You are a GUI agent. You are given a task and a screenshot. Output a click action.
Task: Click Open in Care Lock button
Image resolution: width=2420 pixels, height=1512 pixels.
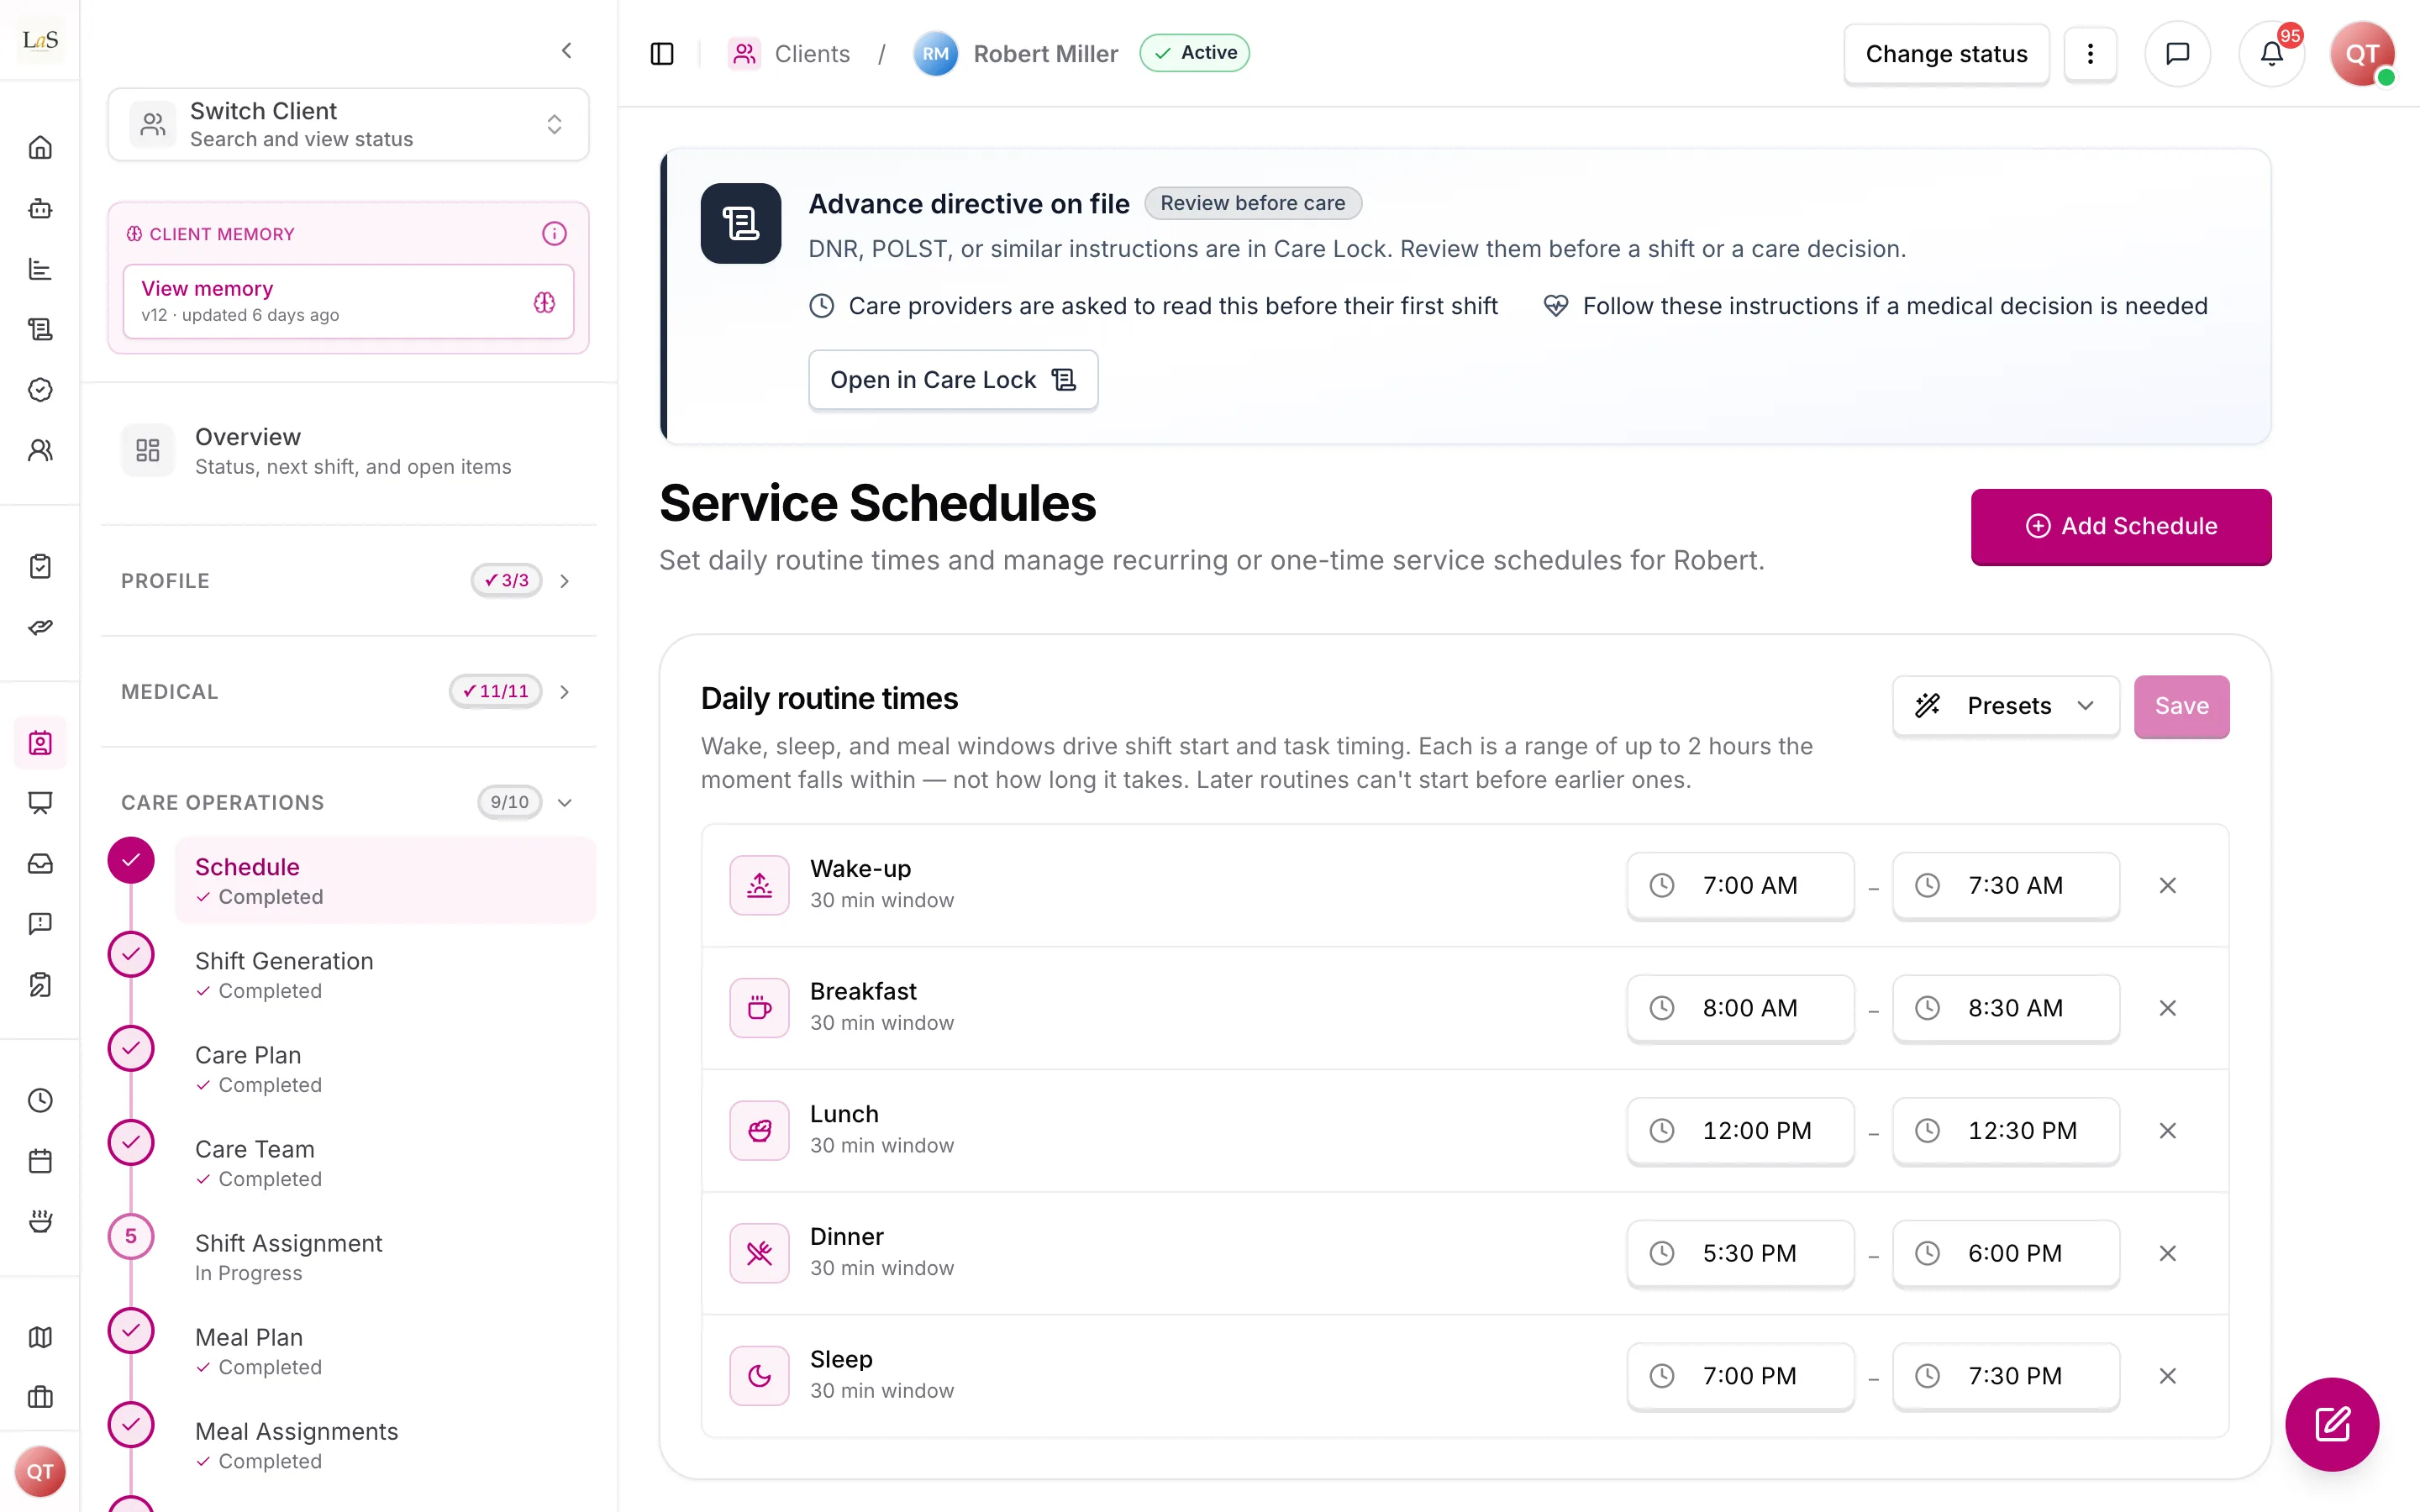click(953, 380)
